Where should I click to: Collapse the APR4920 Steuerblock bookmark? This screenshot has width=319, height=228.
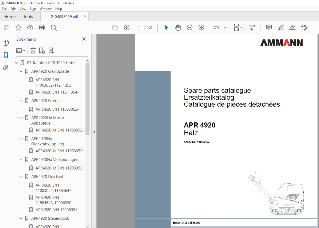21,218
